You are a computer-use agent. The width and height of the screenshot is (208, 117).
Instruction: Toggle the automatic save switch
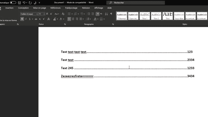tap(13, 3)
